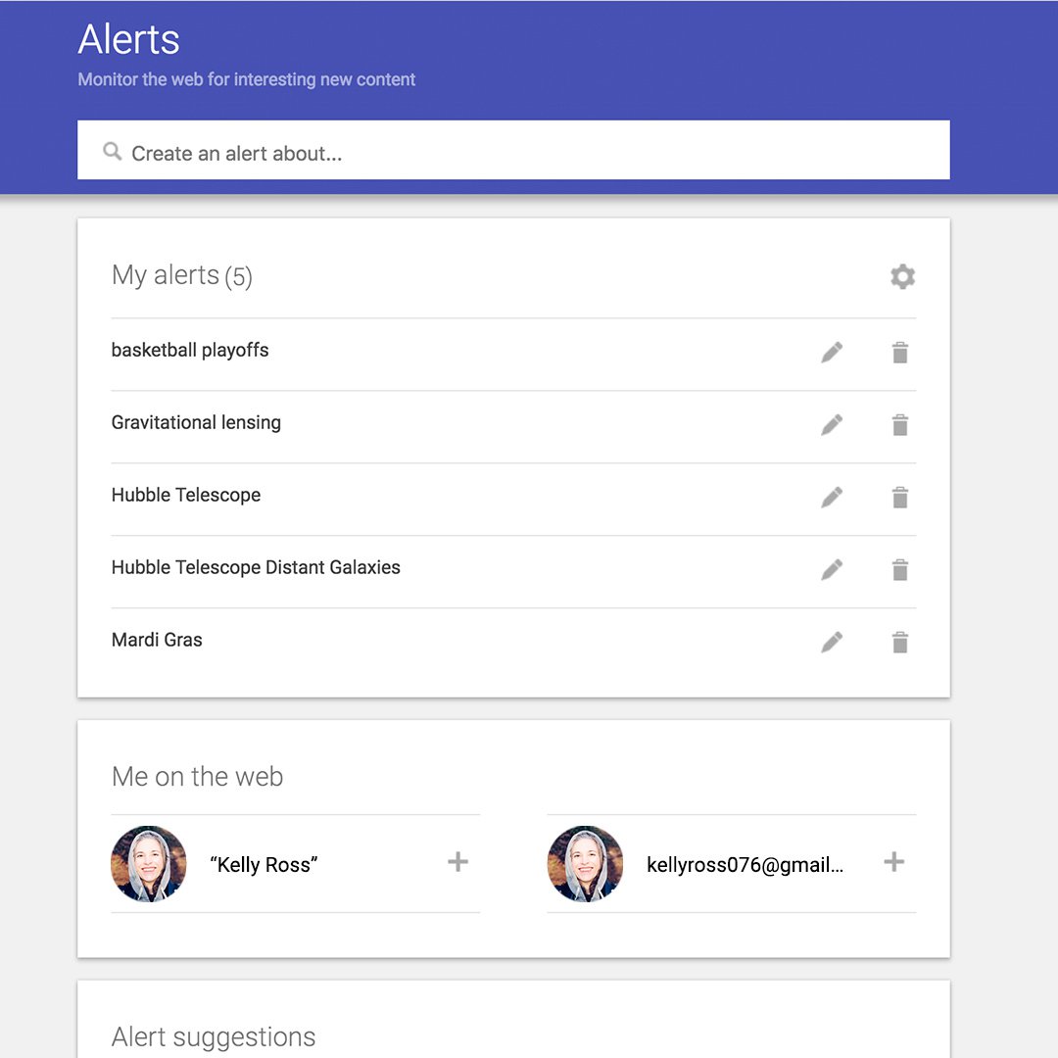Screen dimensions: 1058x1058
Task: Click the Alerts page title
Action: point(128,39)
